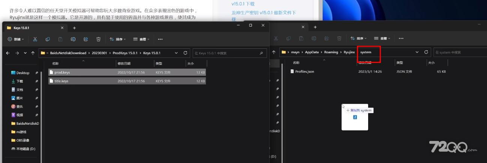Select the Keys 15.0.1 tab
This screenshot has height=163, width=487.
pyautogui.click(x=36, y=28)
